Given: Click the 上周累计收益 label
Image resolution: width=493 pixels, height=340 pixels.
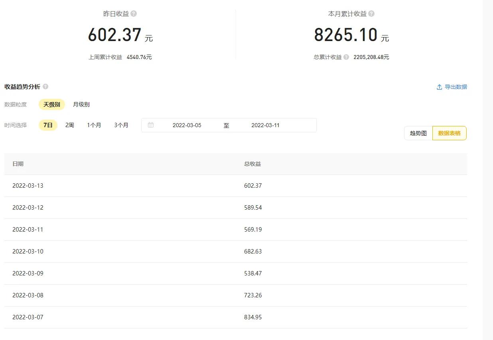Looking at the screenshot, I should coord(105,57).
